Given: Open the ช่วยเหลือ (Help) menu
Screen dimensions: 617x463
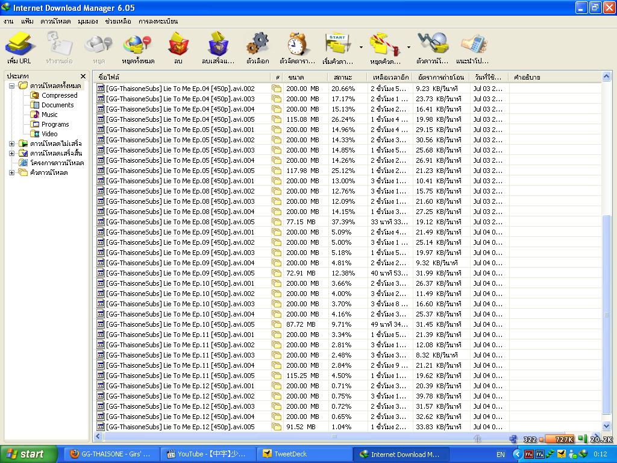Looking at the screenshot, I should [x=118, y=21].
